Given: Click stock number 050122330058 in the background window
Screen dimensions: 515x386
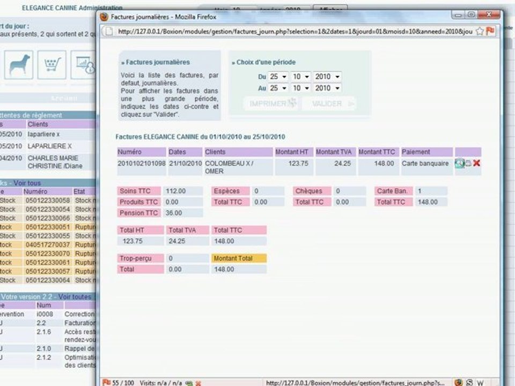Looking at the screenshot, I should [48, 200].
